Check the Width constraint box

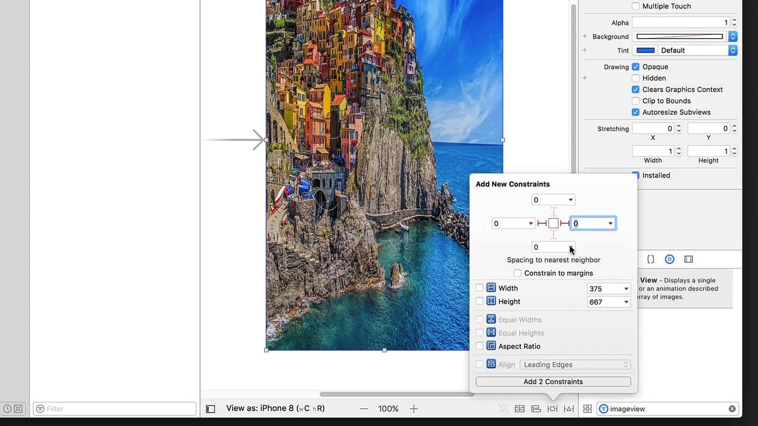coord(480,288)
